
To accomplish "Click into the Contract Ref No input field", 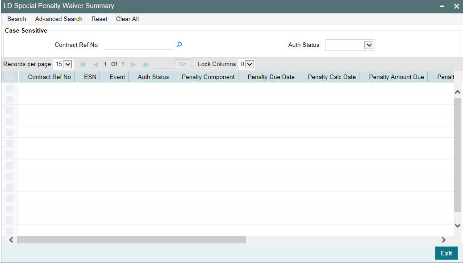I will pyautogui.click(x=138, y=45).
